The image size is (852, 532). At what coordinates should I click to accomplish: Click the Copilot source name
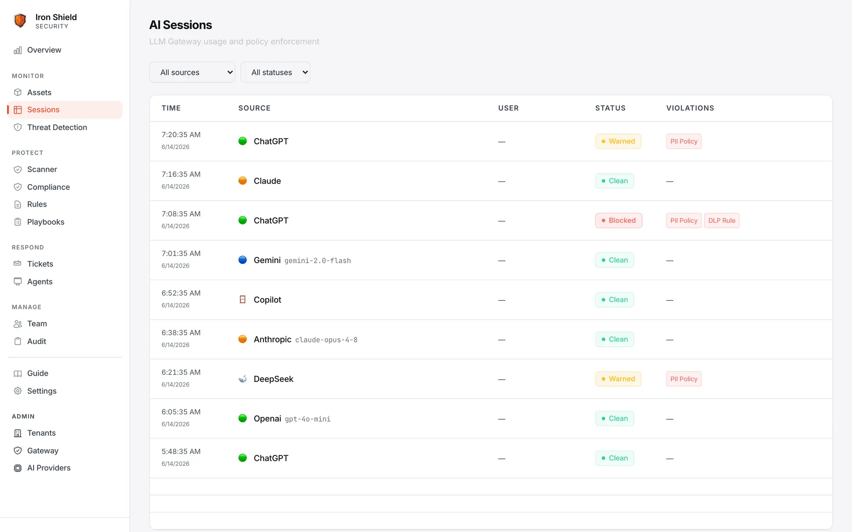(x=267, y=300)
